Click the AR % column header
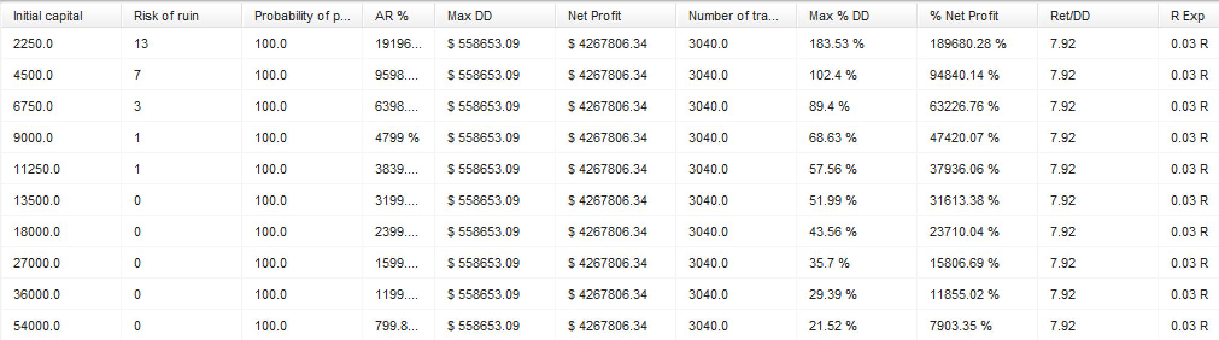 tap(398, 16)
